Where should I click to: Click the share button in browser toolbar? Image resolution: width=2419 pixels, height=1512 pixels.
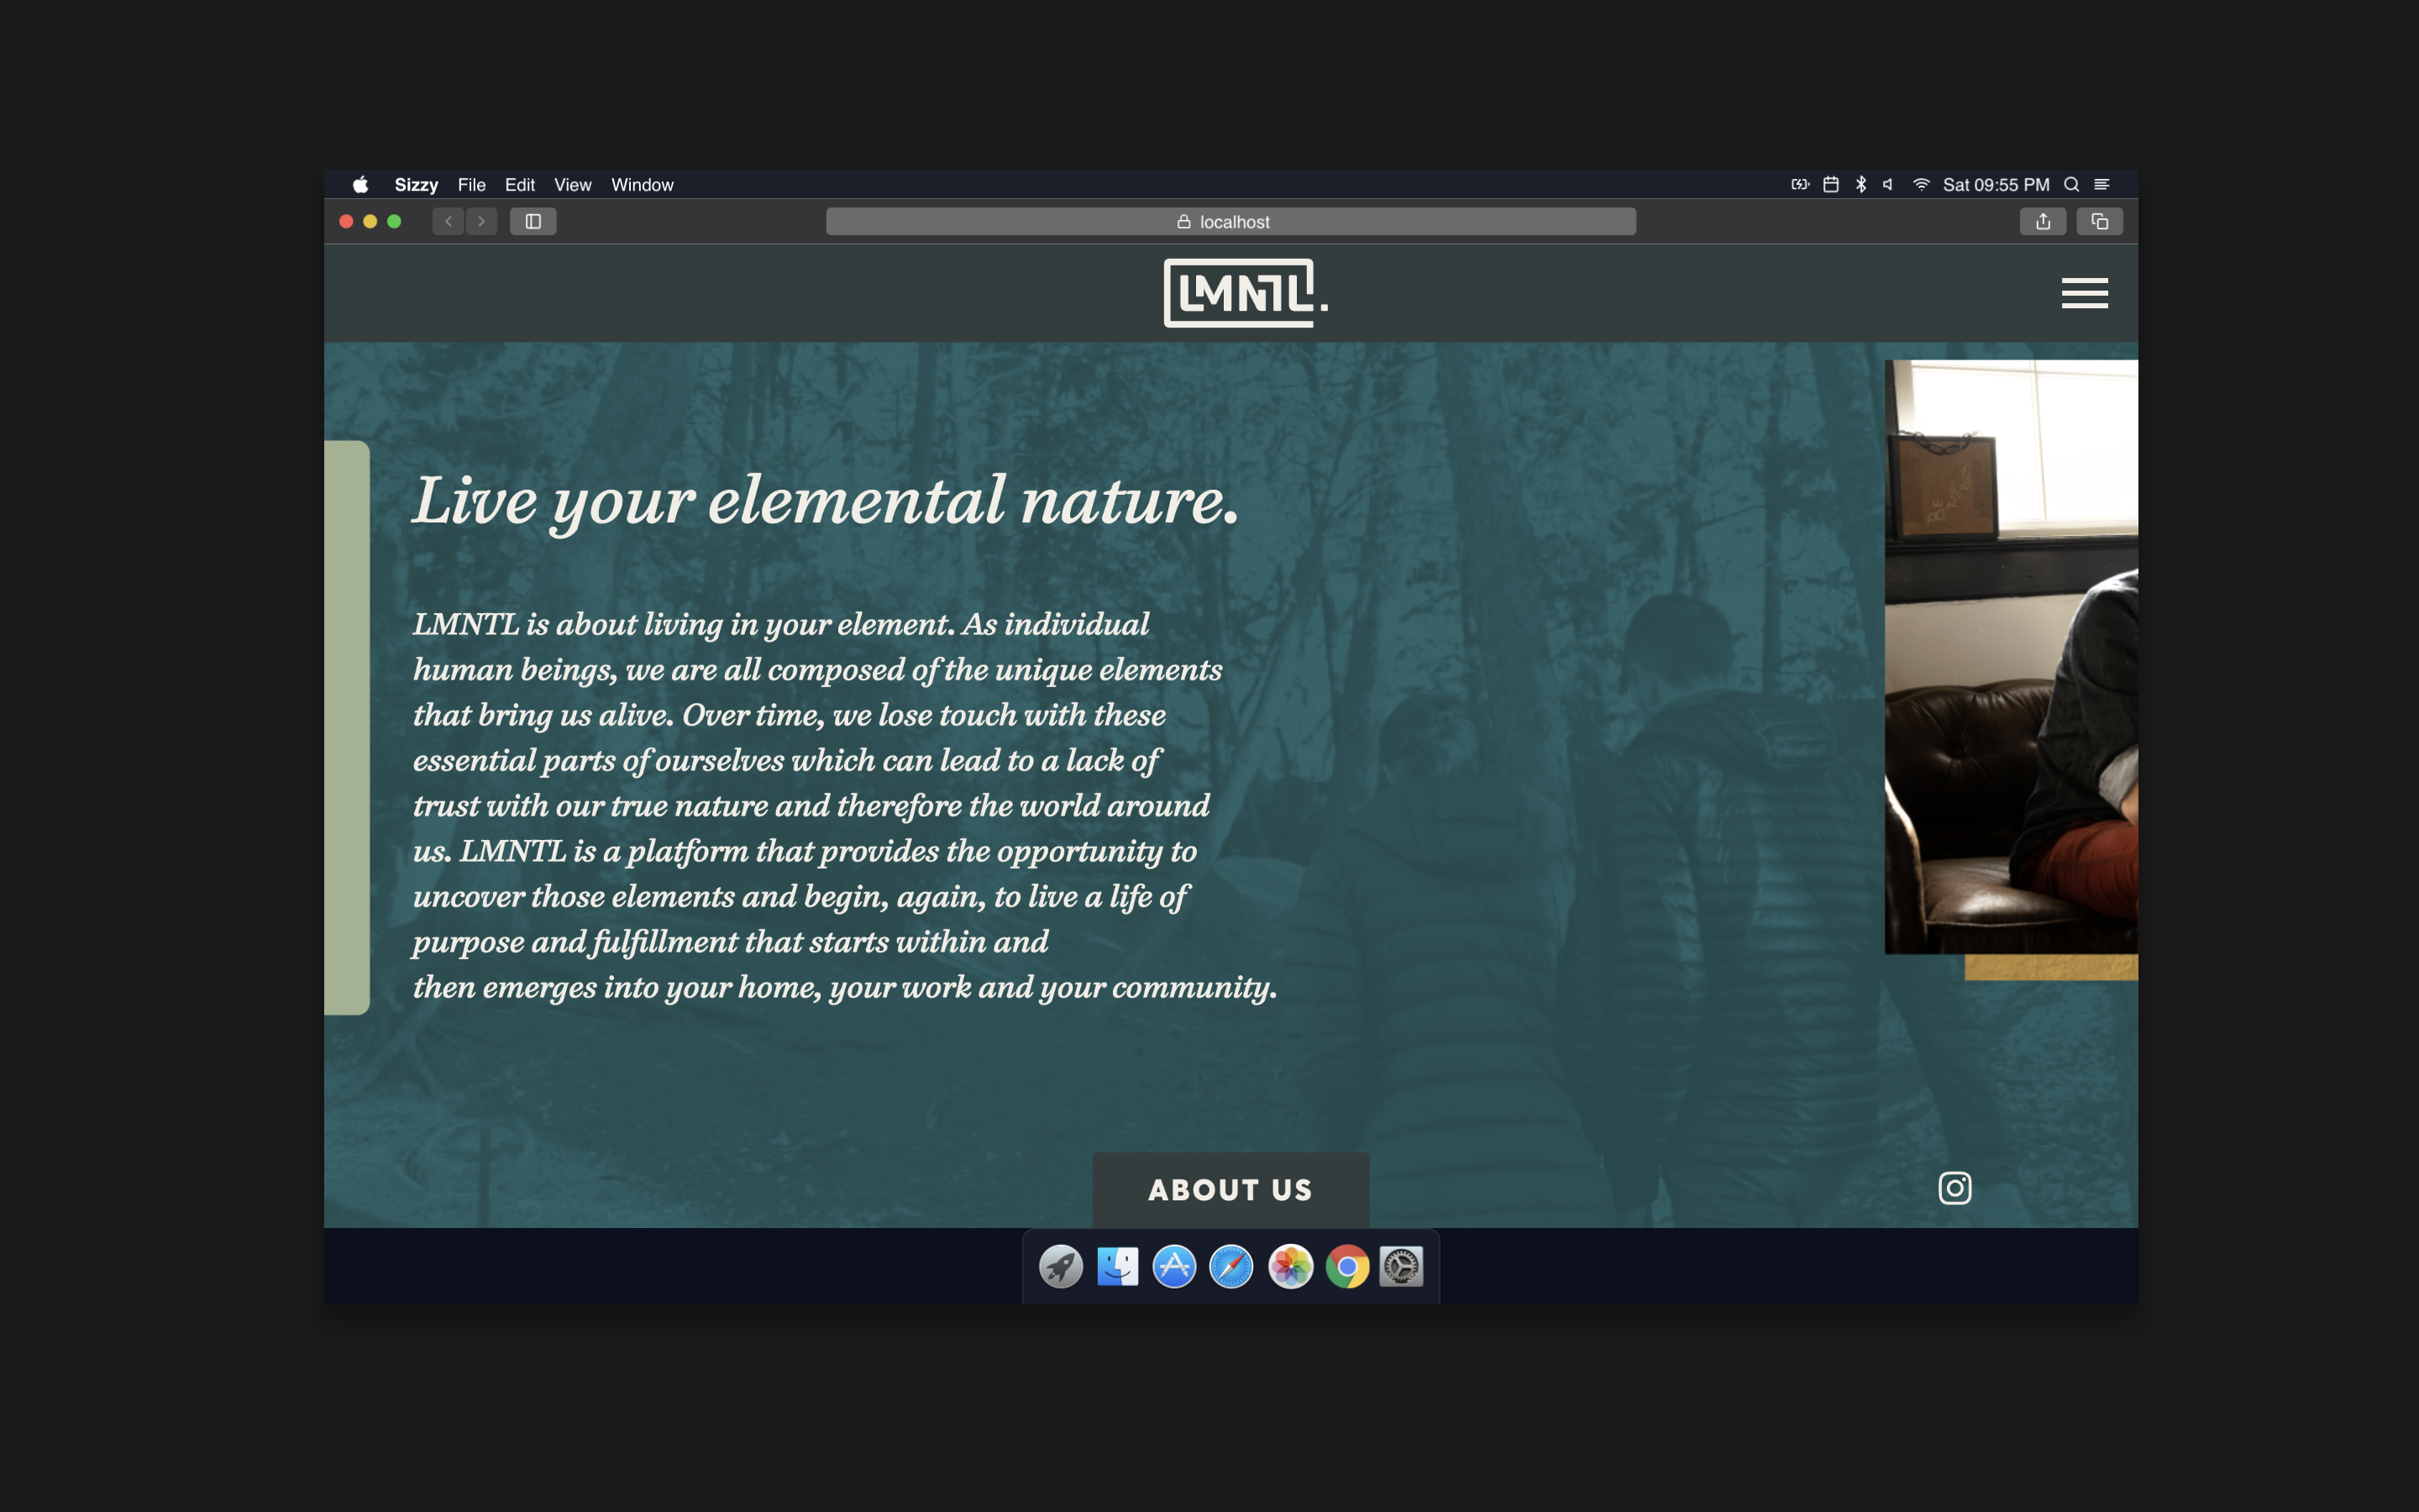2042,221
